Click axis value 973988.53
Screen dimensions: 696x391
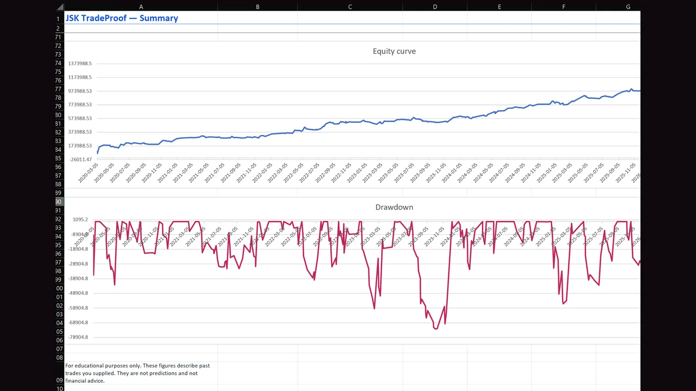(79, 91)
